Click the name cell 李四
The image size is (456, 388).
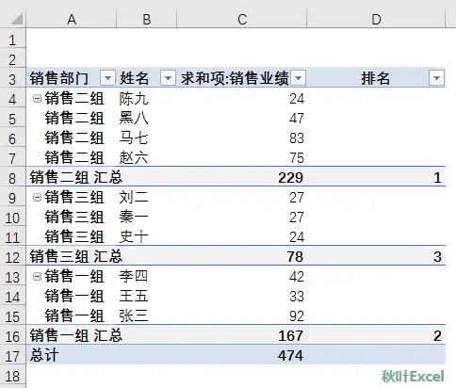coord(134,277)
